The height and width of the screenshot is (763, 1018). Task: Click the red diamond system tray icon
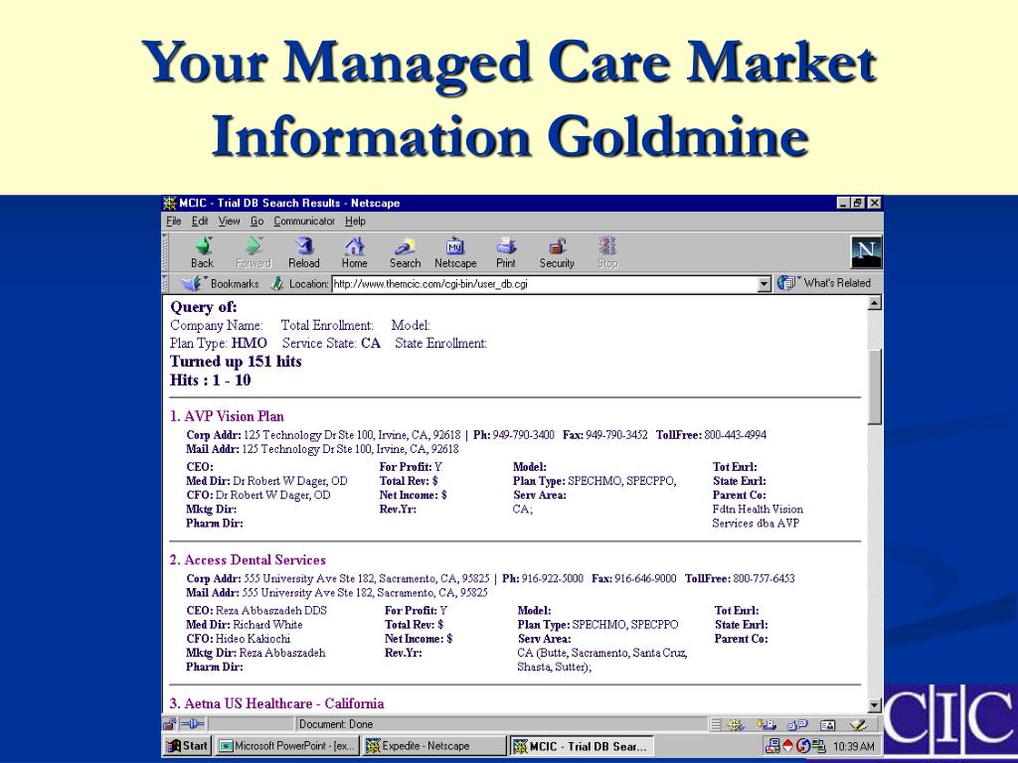coord(788,745)
